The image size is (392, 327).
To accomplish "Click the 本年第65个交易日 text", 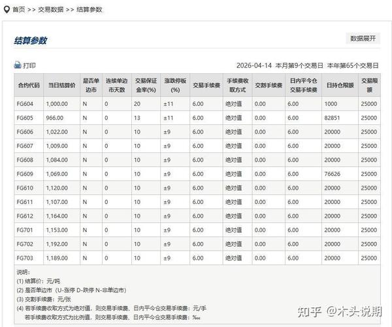I will pos(353,65).
